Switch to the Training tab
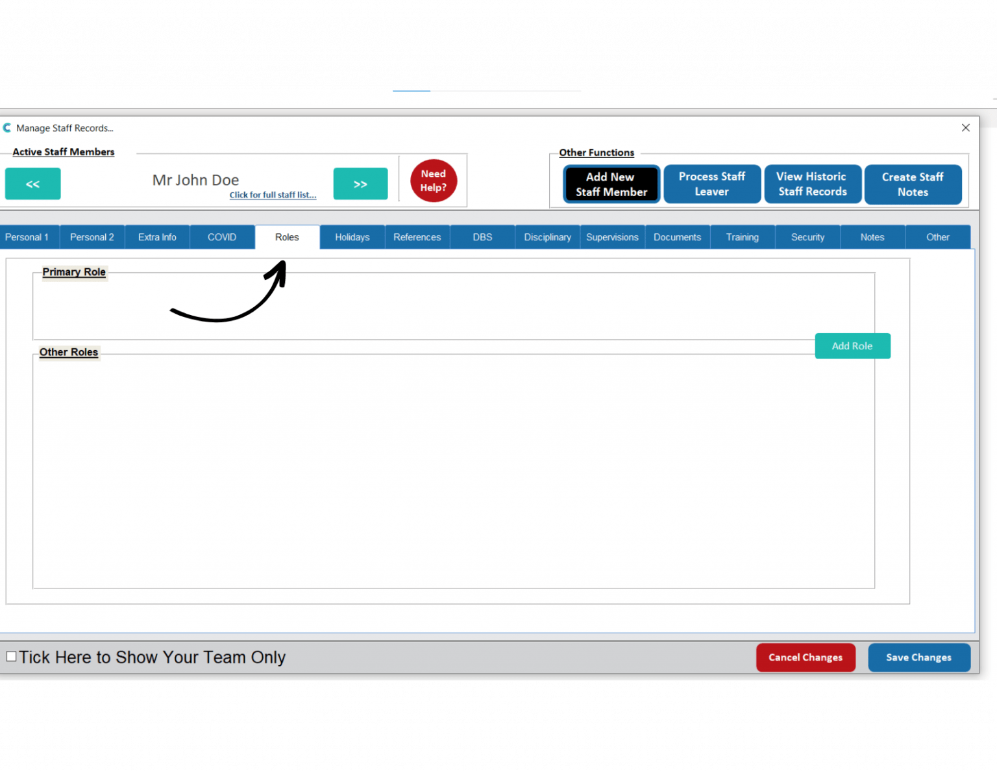 click(742, 236)
